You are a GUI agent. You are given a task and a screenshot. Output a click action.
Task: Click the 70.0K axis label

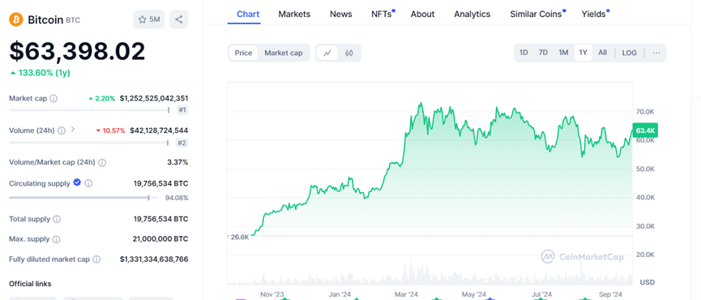[x=644, y=111]
